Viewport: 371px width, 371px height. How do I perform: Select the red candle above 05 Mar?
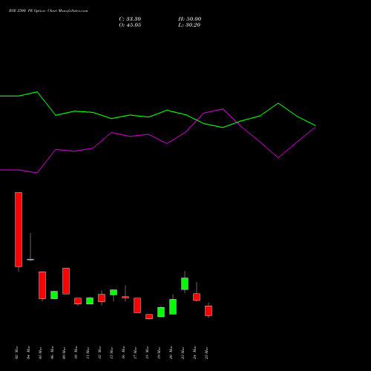click(x=42, y=285)
